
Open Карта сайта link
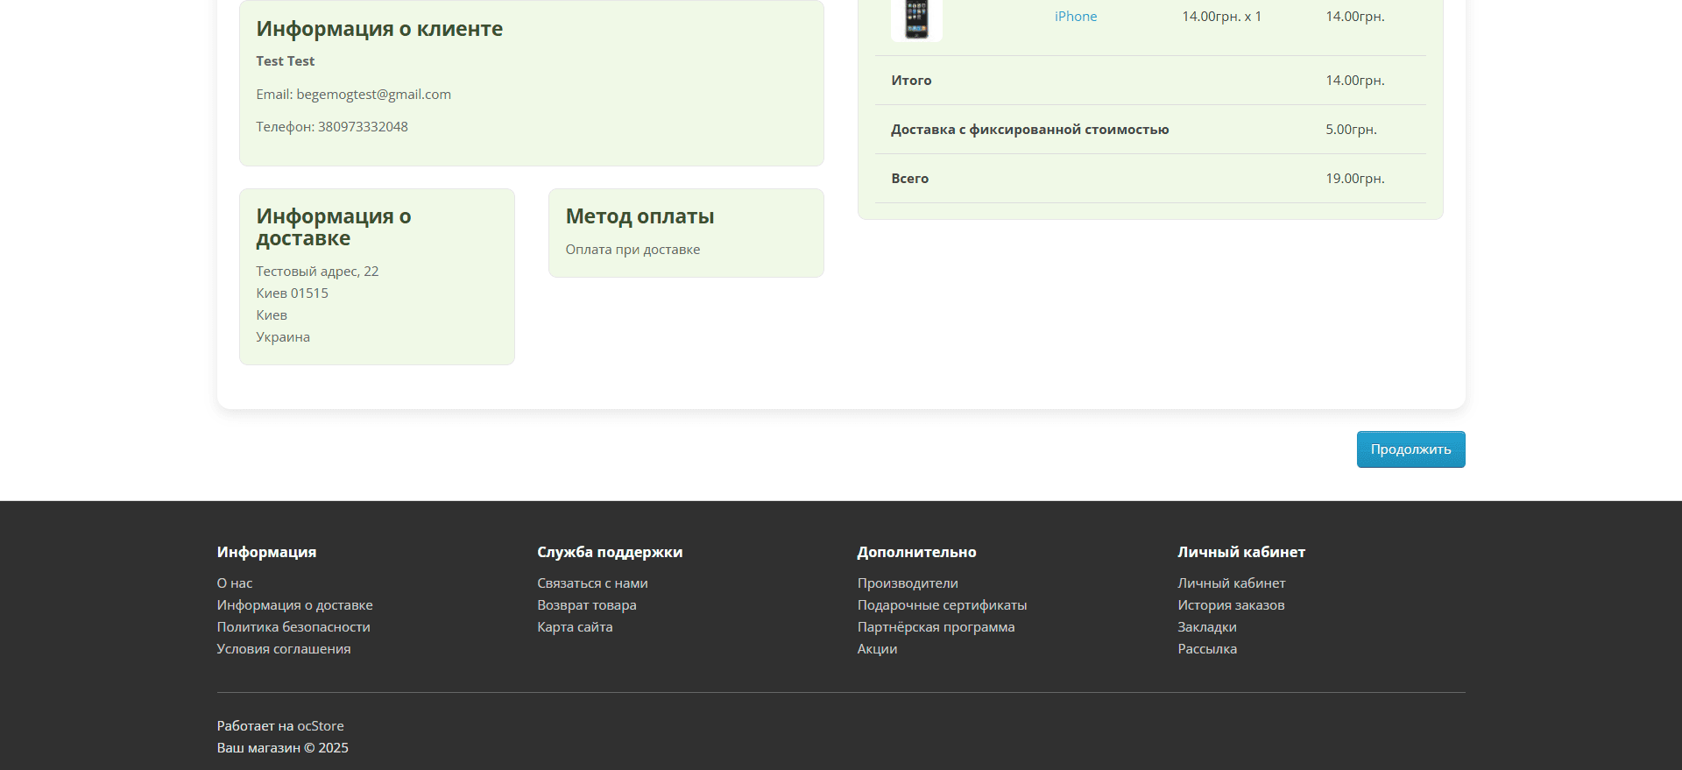point(575,627)
